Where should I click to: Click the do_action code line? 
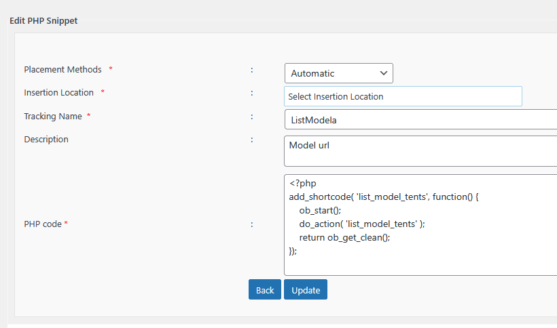[x=366, y=224]
